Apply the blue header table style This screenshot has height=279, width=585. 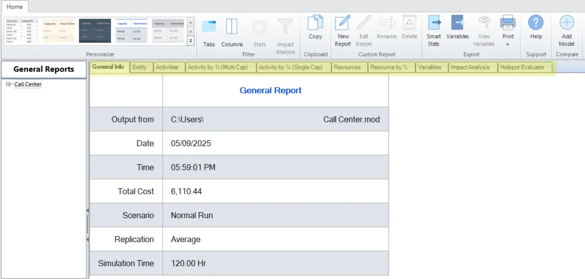[x=132, y=31]
